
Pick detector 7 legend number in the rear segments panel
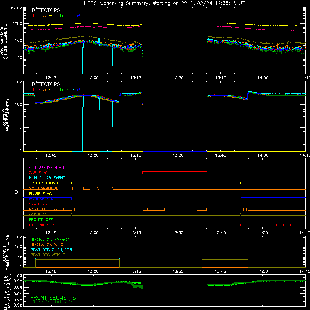point(67,90)
